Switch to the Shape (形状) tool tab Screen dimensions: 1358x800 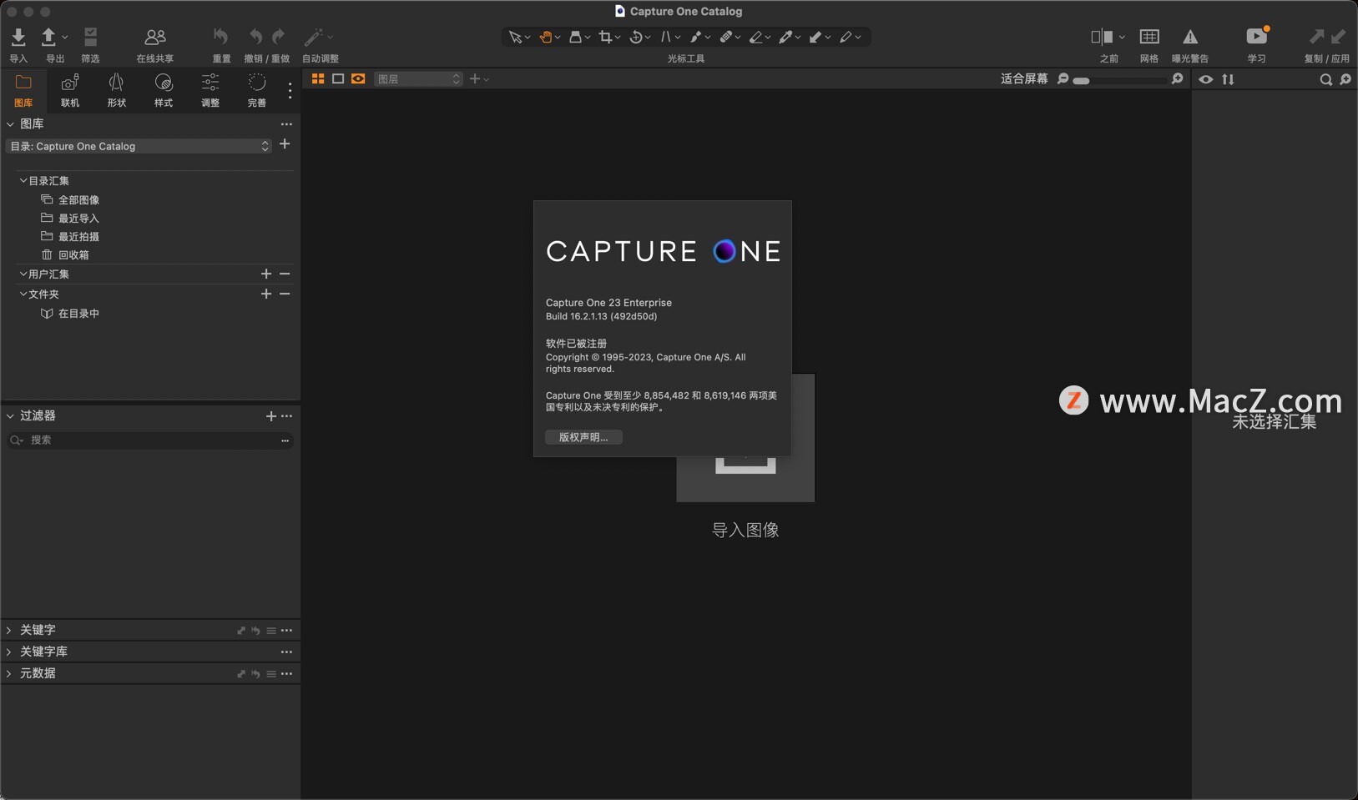click(117, 90)
